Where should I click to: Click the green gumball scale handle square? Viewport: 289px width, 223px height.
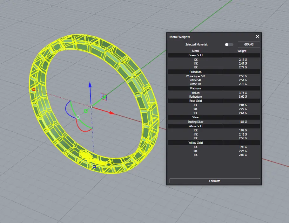85,111
